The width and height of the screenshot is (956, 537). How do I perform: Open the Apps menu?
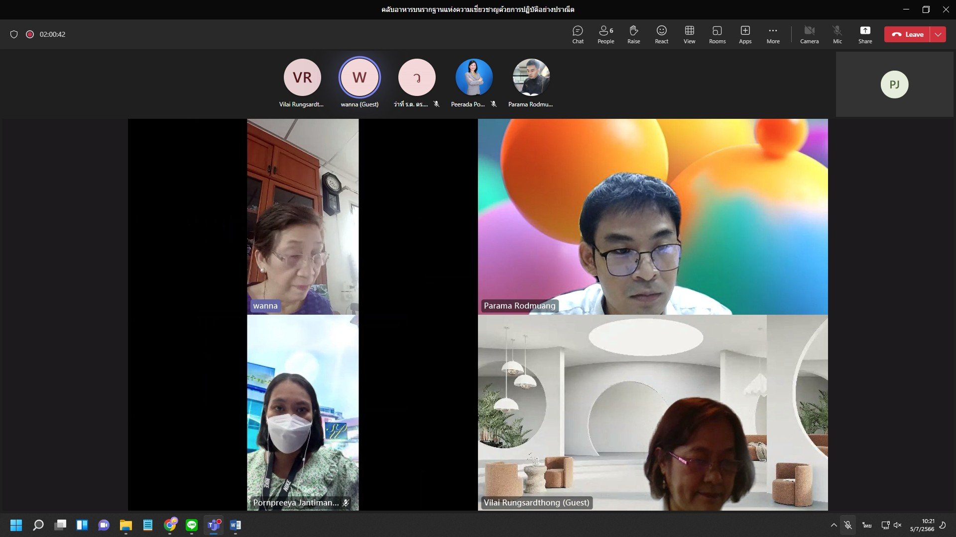click(745, 34)
